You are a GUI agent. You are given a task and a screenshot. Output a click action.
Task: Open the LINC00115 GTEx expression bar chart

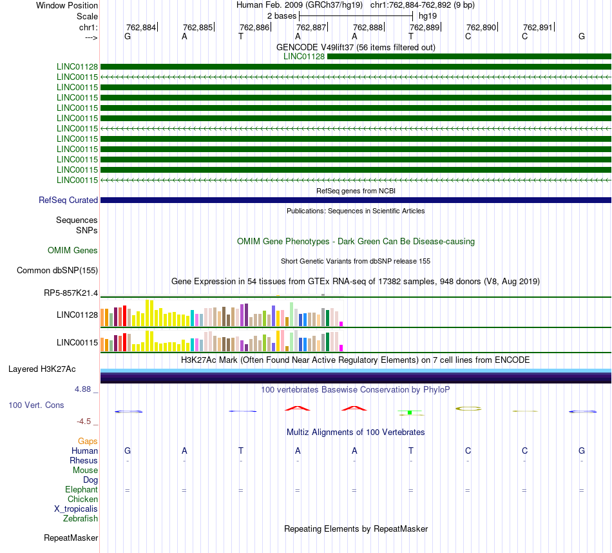(222, 340)
